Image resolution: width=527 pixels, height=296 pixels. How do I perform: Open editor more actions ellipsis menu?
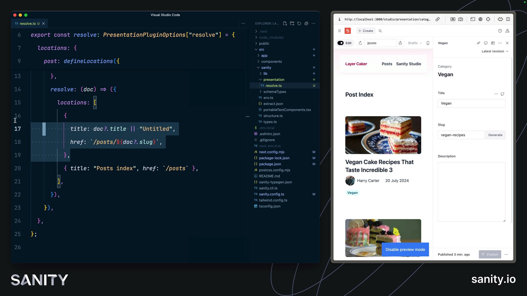[243, 23]
